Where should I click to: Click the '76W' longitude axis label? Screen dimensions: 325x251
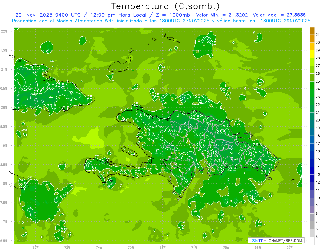coord(35,247)
